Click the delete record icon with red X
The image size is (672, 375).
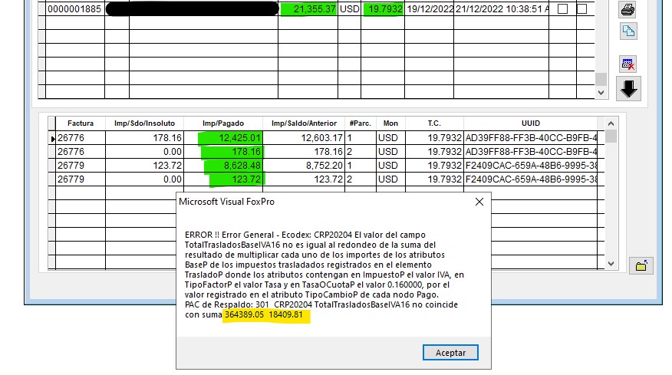[x=628, y=64]
